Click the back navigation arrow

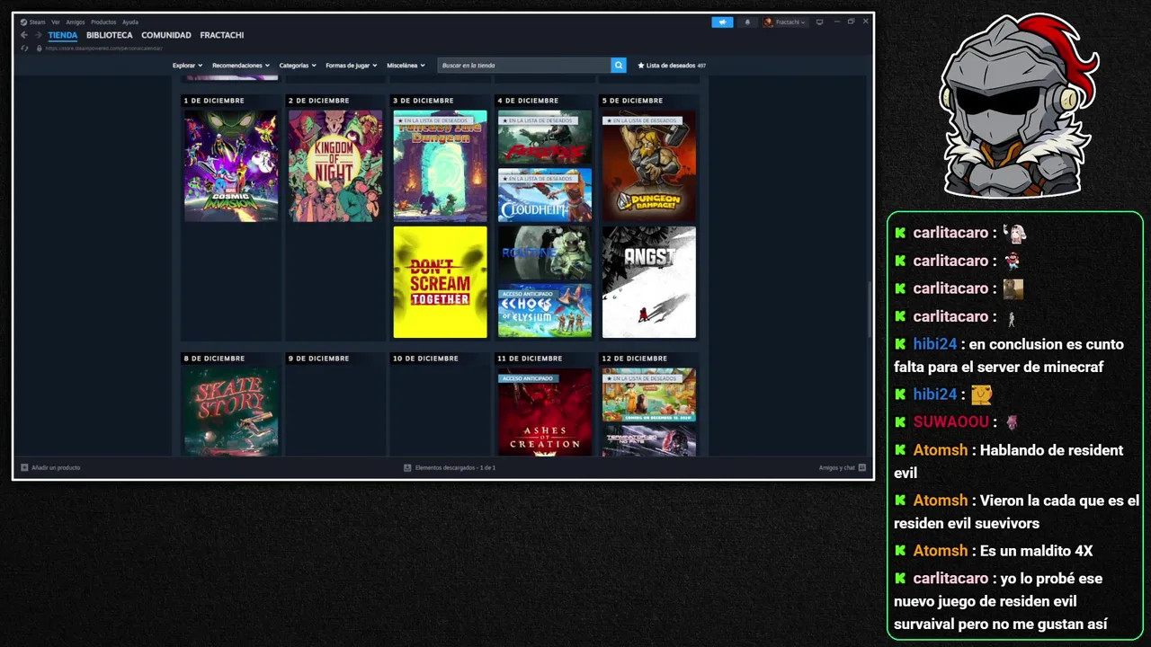coord(24,35)
